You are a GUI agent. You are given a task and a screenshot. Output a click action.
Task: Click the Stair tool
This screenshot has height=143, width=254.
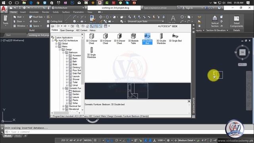(x=35, y=21)
